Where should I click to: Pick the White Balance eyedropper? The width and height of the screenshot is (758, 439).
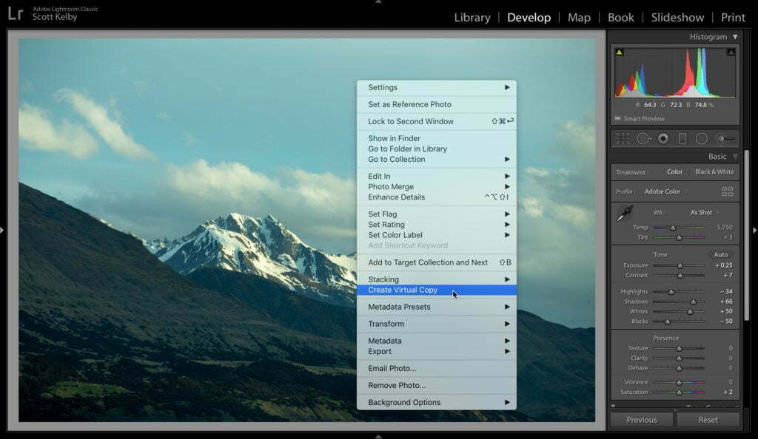[x=625, y=214]
